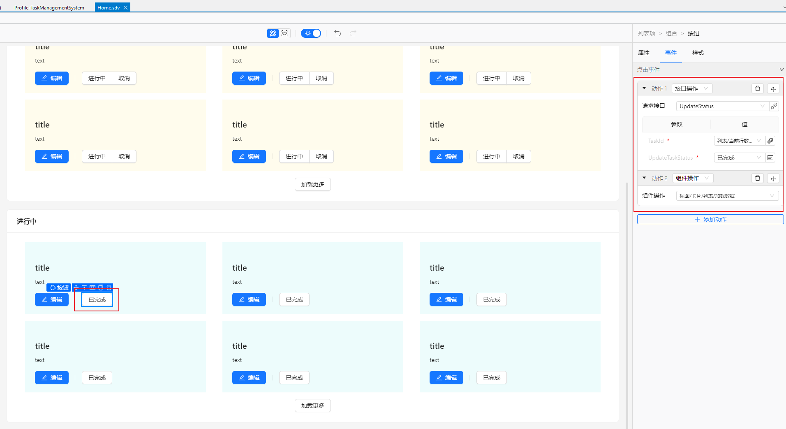Delete action 动作 2 with trash icon

[758, 178]
